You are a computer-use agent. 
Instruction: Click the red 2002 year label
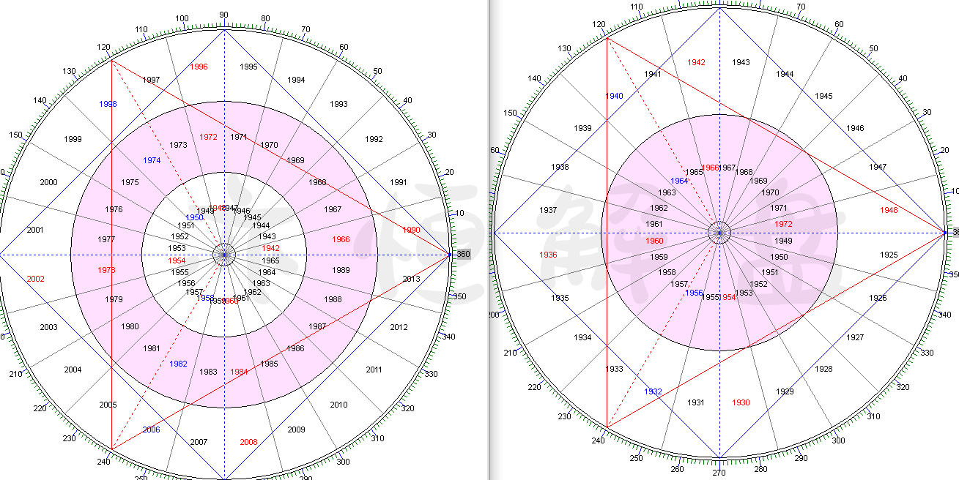click(35, 279)
